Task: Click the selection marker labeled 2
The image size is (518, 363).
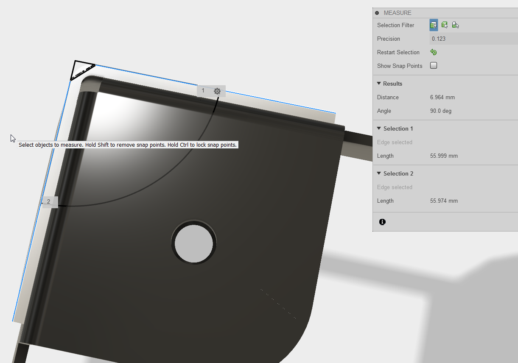Action: coord(49,202)
